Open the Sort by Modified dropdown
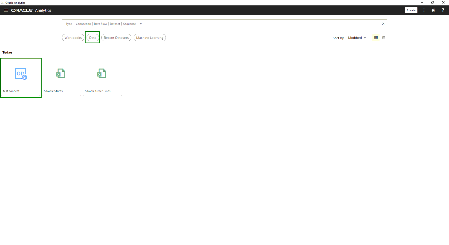The height and width of the screenshot is (245, 449). [x=357, y=38]
